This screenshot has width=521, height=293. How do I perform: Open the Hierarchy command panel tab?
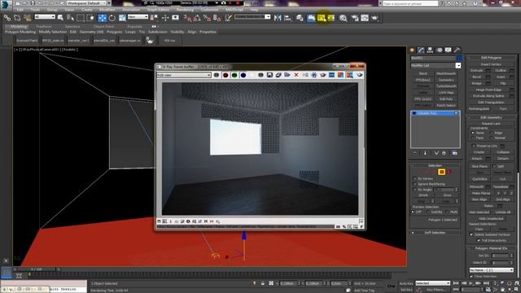click(x=431, y=50)
